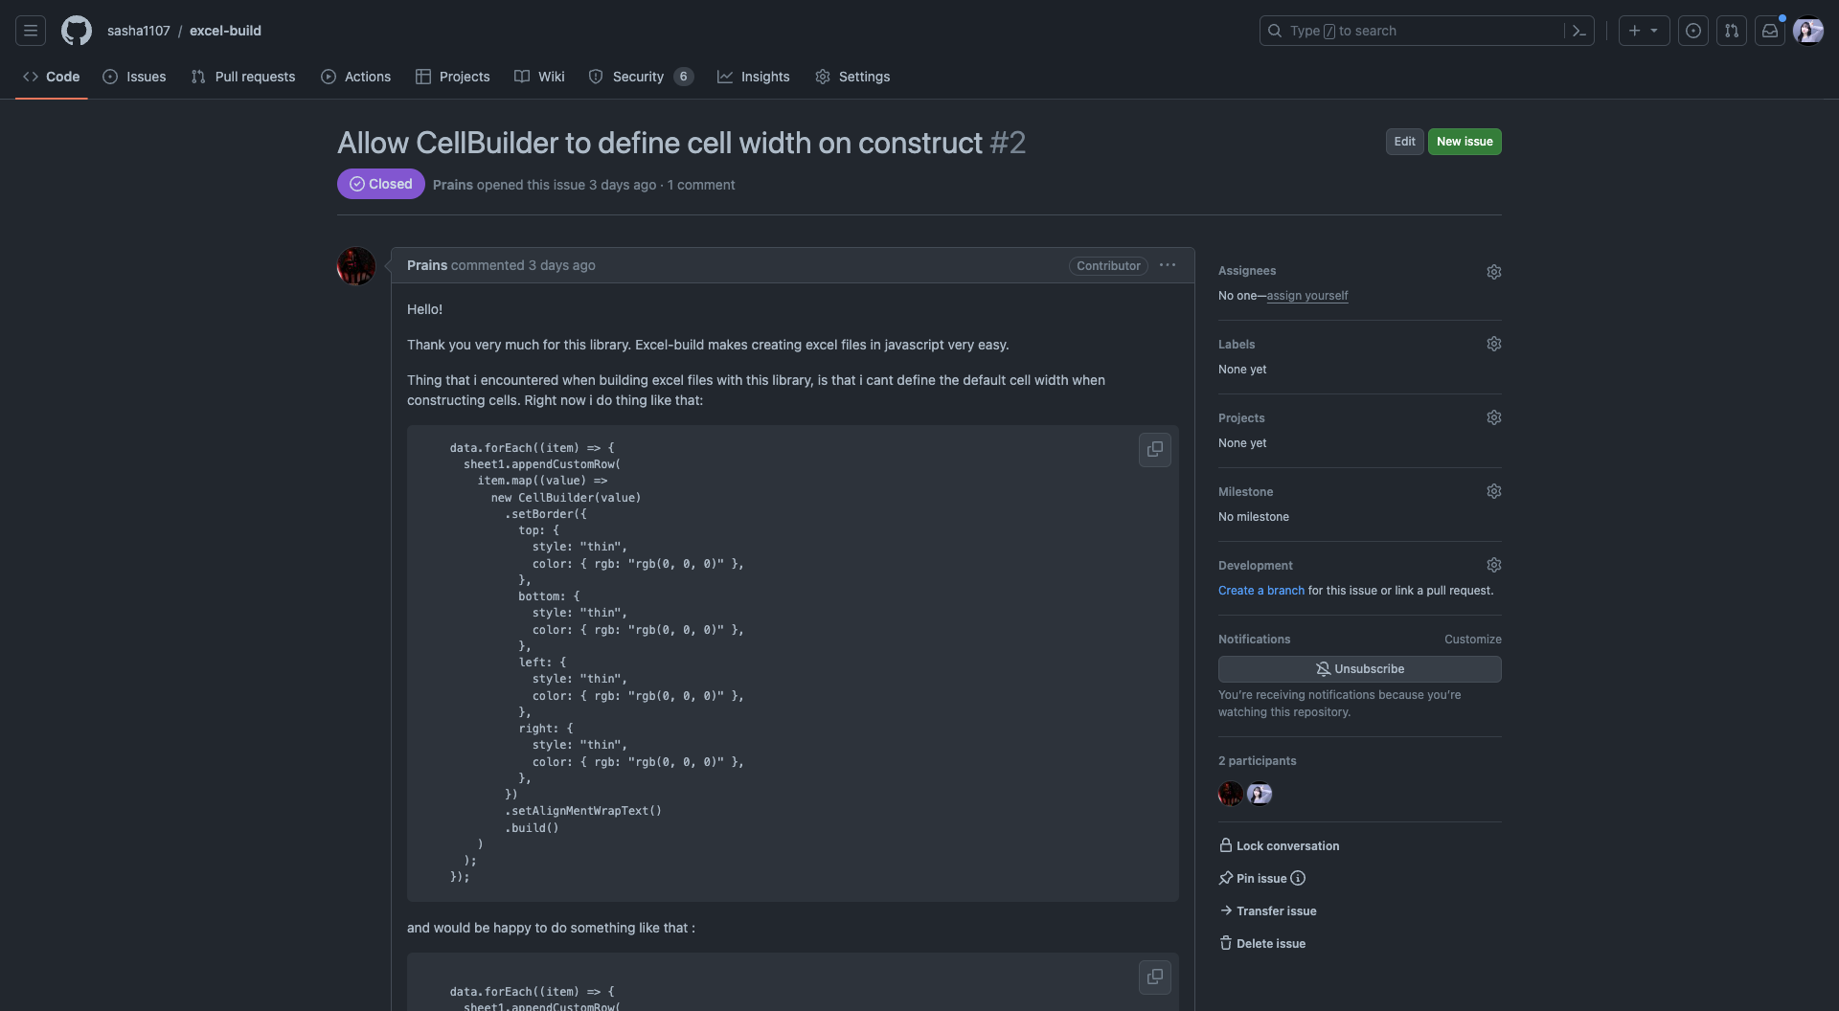
Task: Click the 3 days ago comment timestamp
Action: tap(561, 265)
